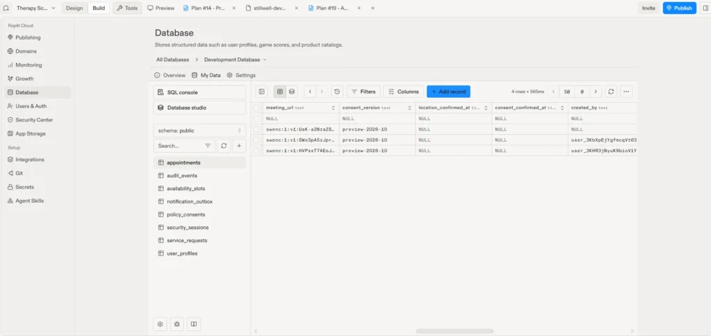Open Publishing in the sidebar
Viewport: 711px width, 336px height.
point(36,37)
